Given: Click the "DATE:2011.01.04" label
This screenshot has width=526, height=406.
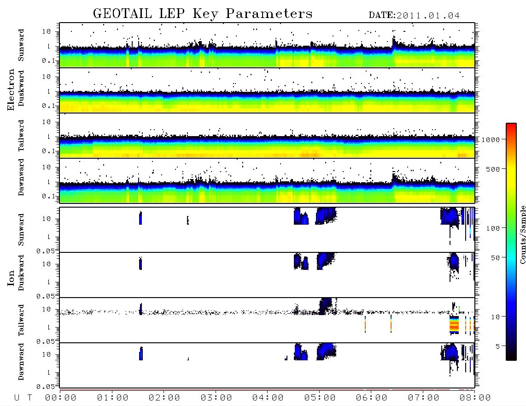Looking at the screenshot, I should (x=414, y=16).
